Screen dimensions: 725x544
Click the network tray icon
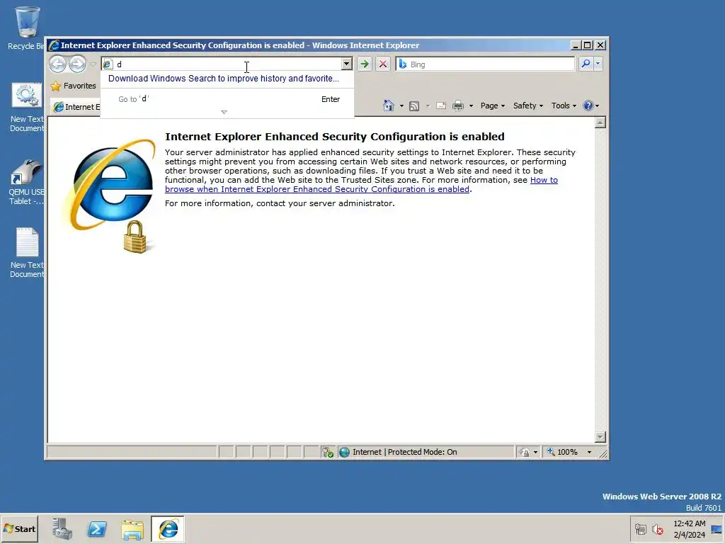[640, 528]
